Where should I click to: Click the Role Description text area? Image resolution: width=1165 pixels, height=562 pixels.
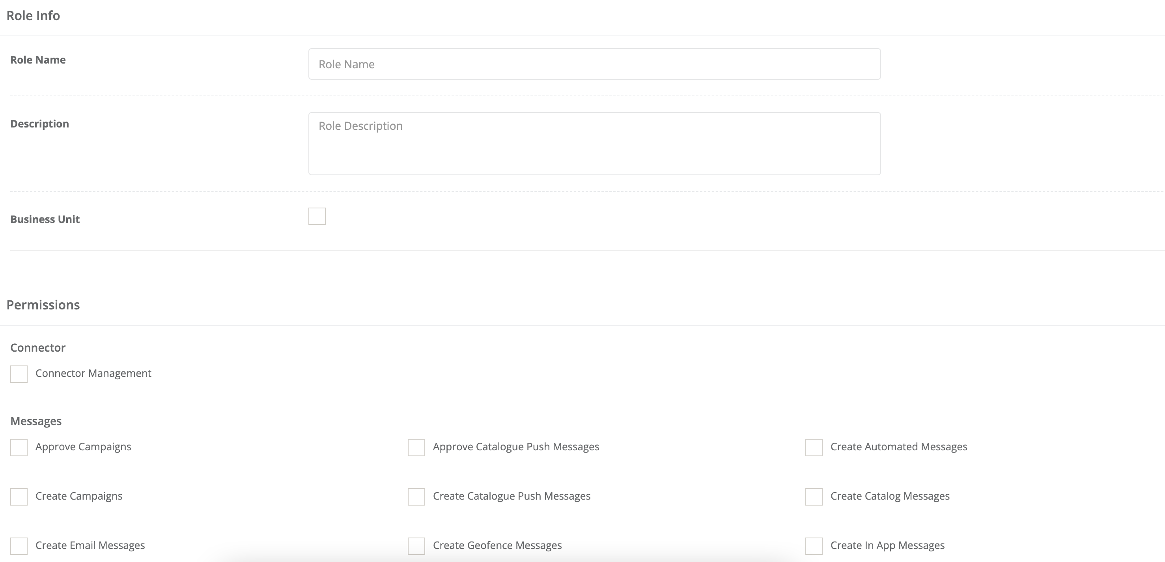594,143
